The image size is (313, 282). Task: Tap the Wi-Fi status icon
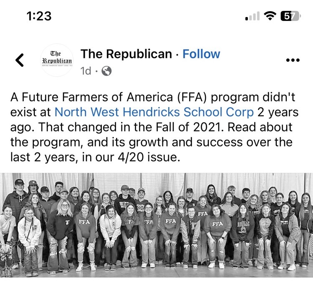(x=270, y=16)
